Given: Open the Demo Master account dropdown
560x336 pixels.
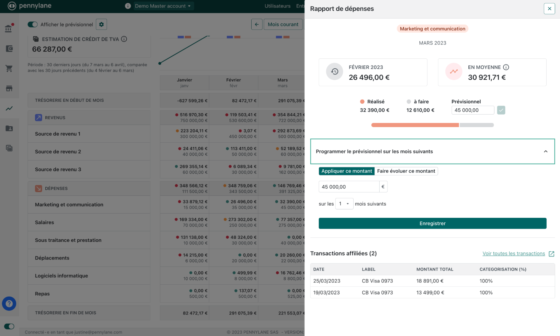Looking at the screenshot, I should (x=164, y=6).
